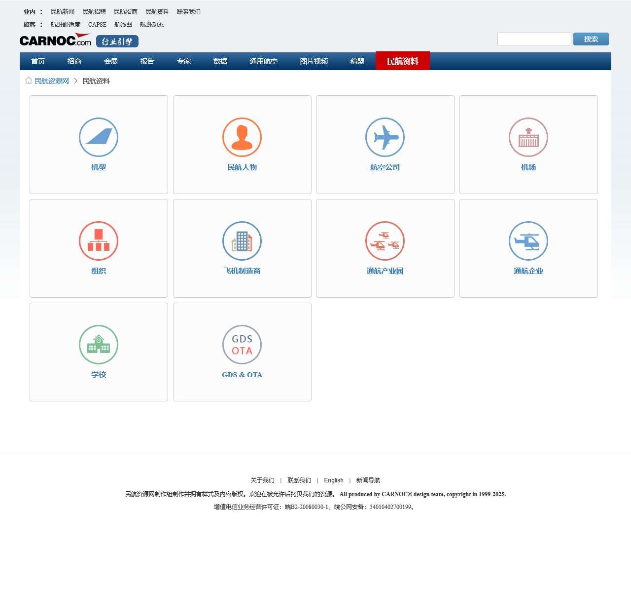631x590 pixels.
Task: Open the 机场 airport terminal icon
Action: [x=528, y=137]
